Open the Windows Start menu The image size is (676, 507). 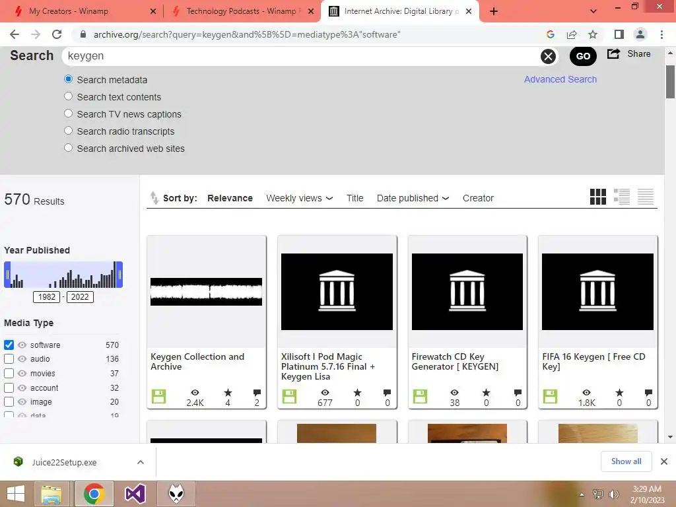16,494
